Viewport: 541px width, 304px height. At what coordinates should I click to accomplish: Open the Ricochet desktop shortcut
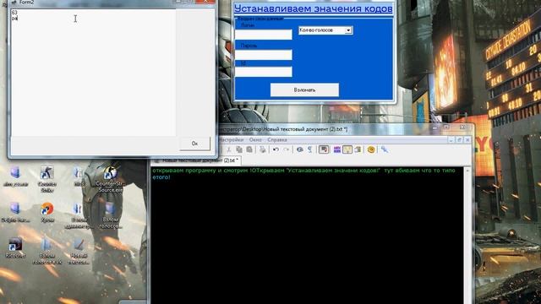pos(15,247)
